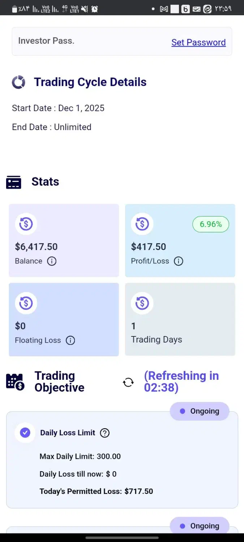
Task: Open the Profit/Loss info tooltip icon
Action: (179, 261)
